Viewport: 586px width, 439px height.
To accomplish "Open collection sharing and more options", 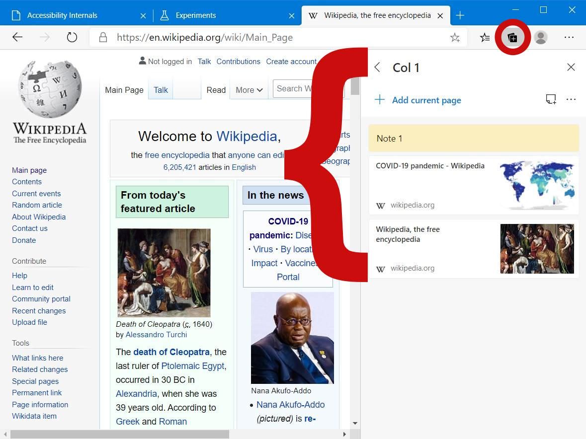I will [x=571, y=99].
